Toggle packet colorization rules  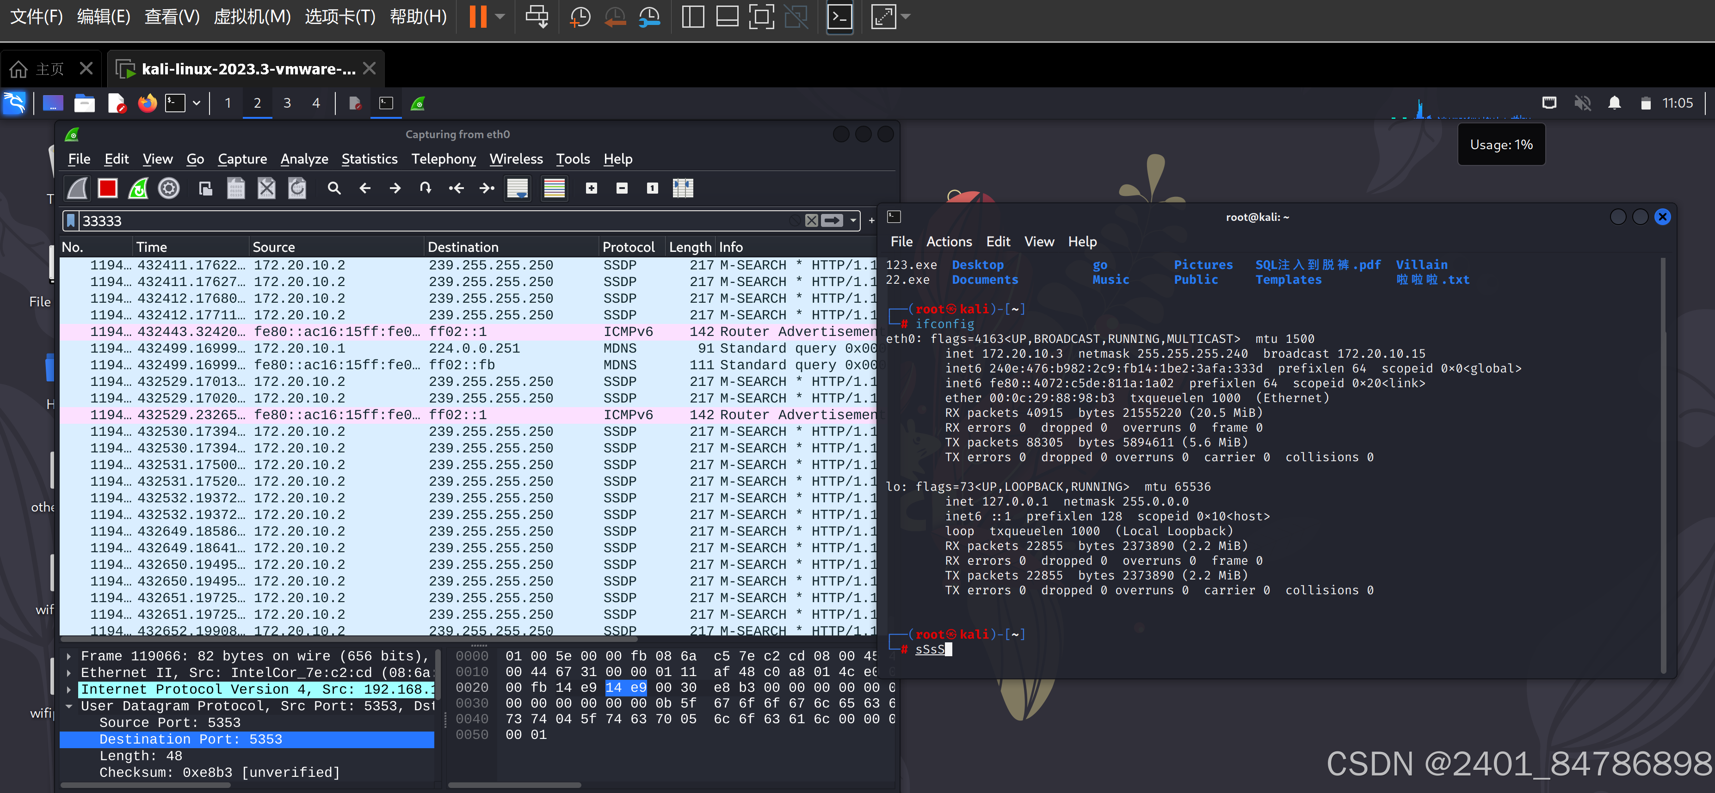pos(554,188)
